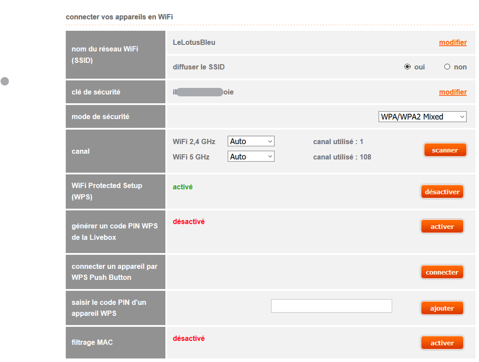Enable MAC filtering with the "activer" button
The image size is (479, 362).
pyautogui.click(x=442, y=342)
